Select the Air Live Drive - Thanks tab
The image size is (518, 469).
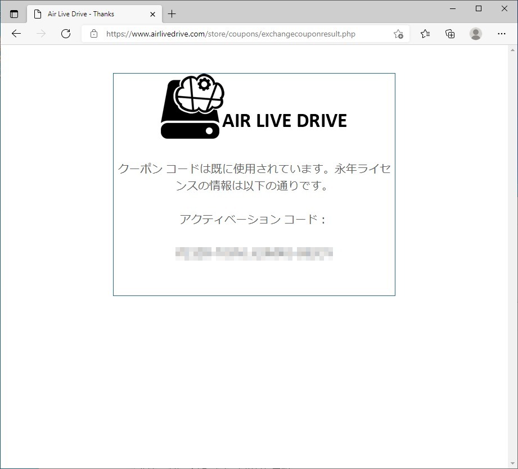click(x=94, y=14)
